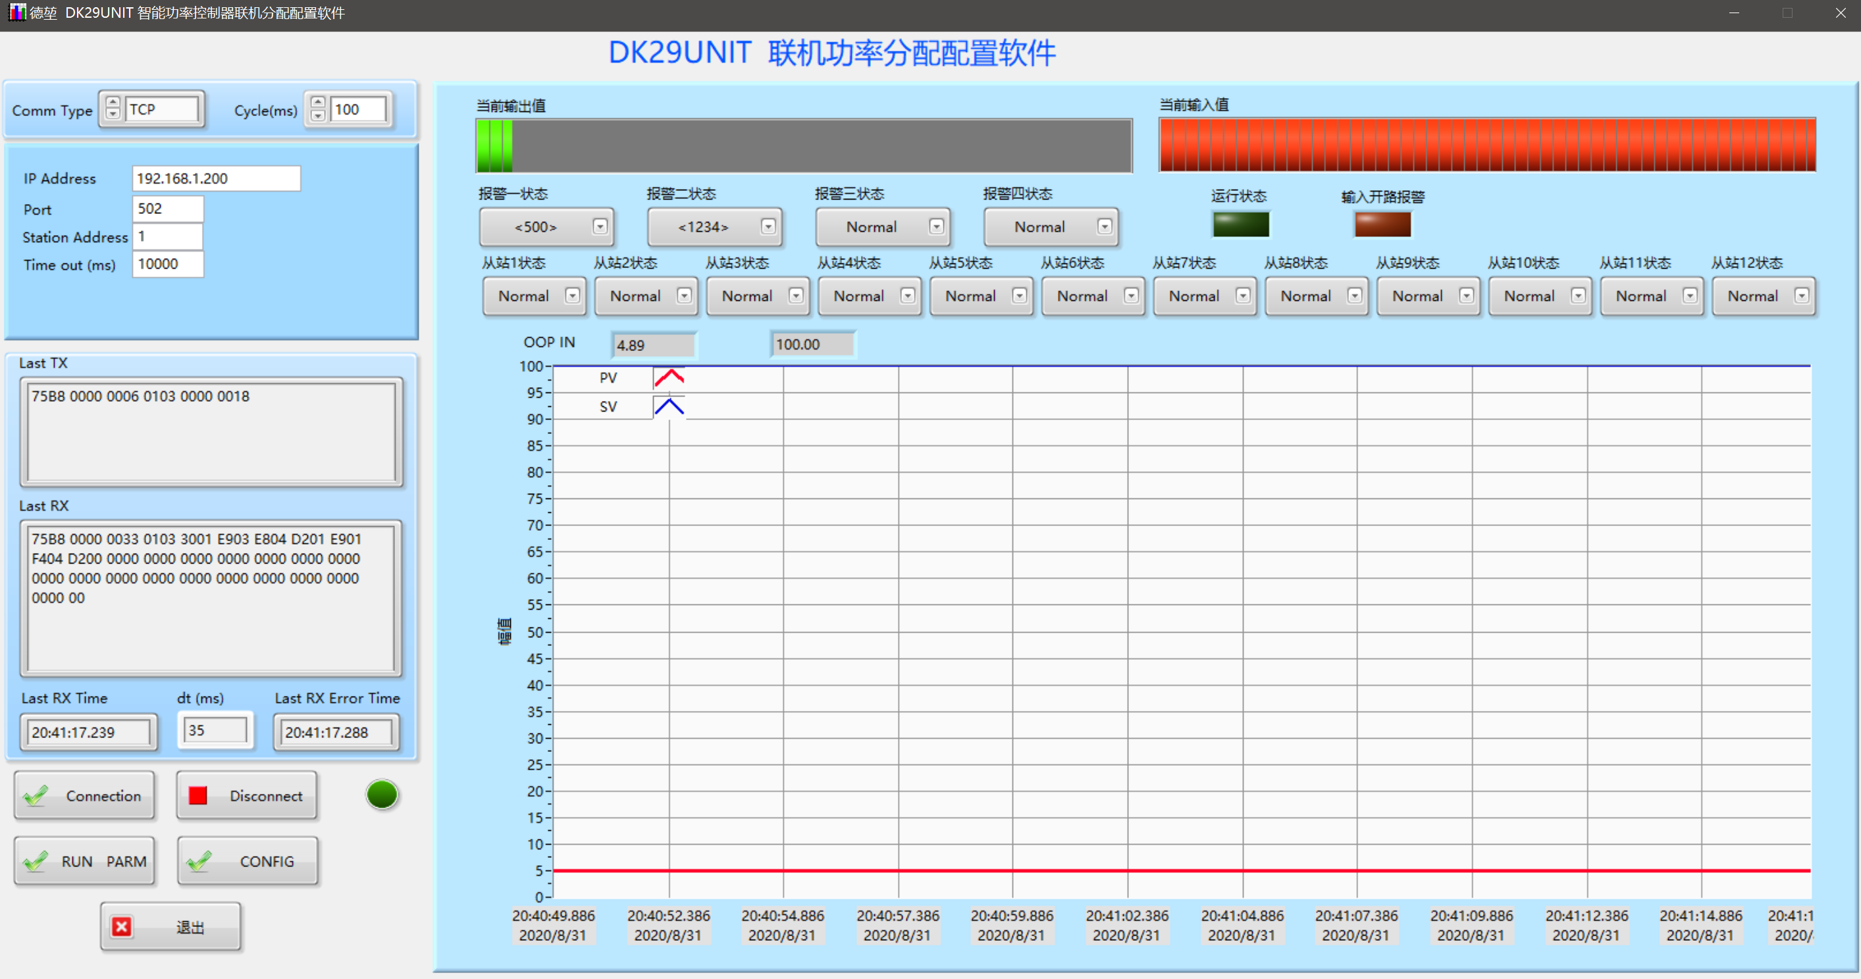Toggle the 输入开路报警 red indicator
1861x979 pixels.
[1382, 224]
